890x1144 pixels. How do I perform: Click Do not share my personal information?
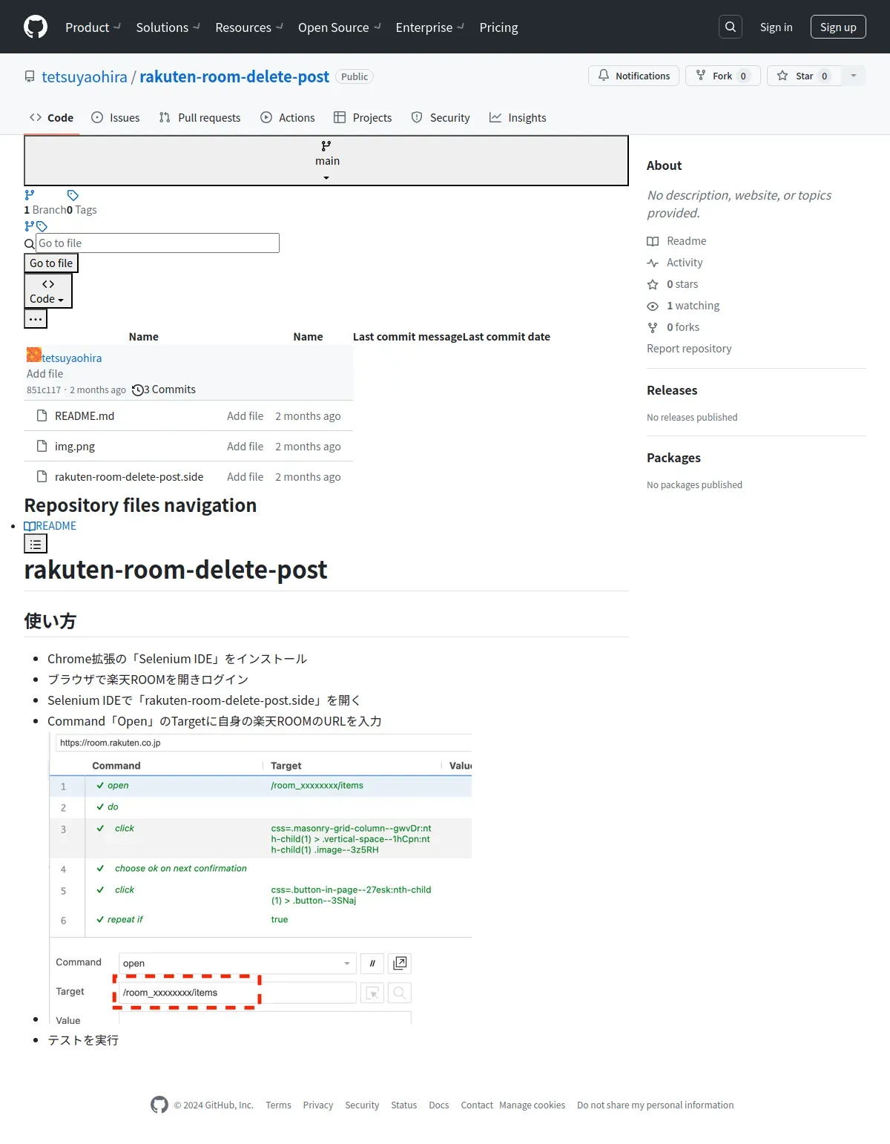pyautogui.click(x=656, y=1105)
